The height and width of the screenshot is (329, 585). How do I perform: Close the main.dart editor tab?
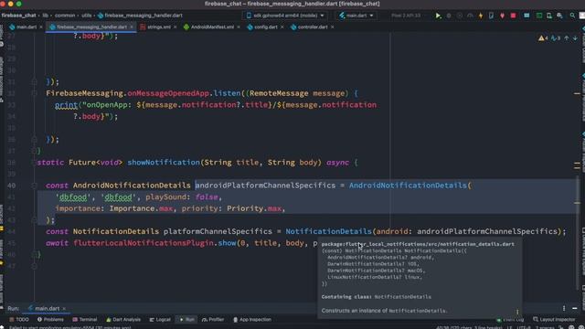[x=41, y=27]
